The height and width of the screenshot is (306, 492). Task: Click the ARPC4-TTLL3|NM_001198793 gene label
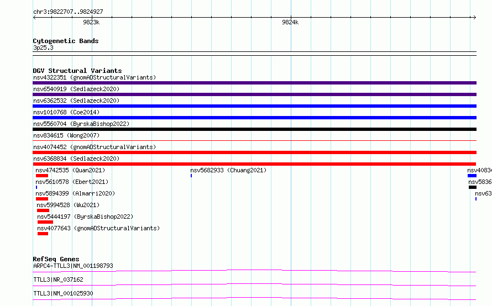(73, 266)
